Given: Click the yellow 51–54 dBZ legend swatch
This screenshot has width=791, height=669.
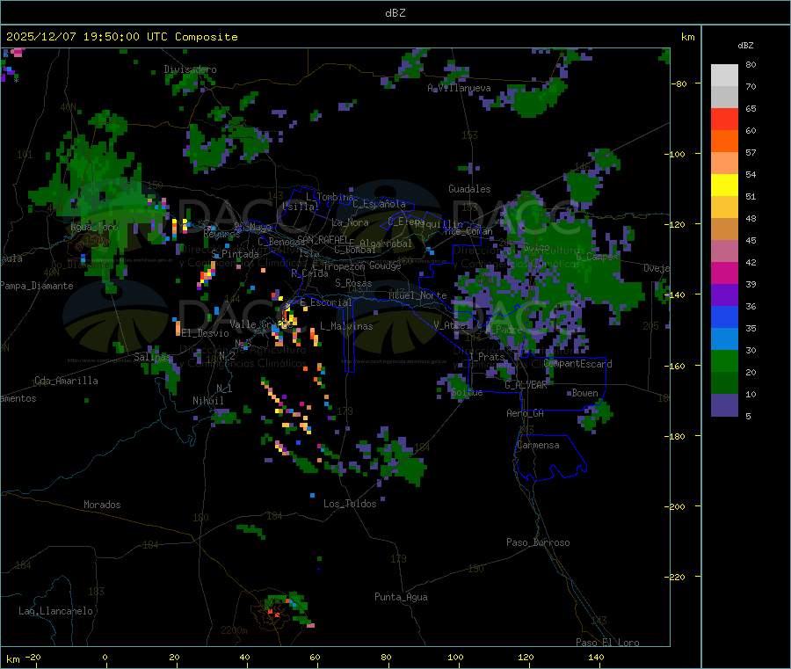Looking at the screenshot, I should tap(724, 185).
